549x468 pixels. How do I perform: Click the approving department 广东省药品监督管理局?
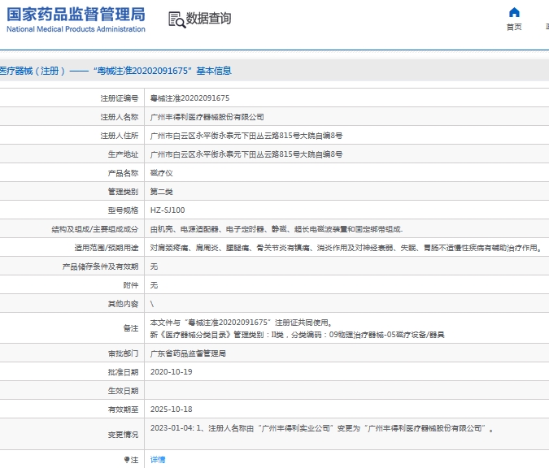[189, 353]
